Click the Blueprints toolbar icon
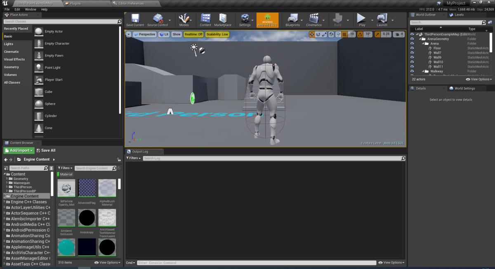495x269 pixels. pos(292,18)
